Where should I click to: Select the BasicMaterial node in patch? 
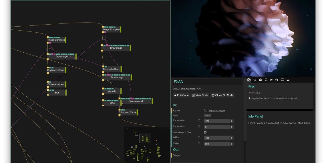coord(136,101)
